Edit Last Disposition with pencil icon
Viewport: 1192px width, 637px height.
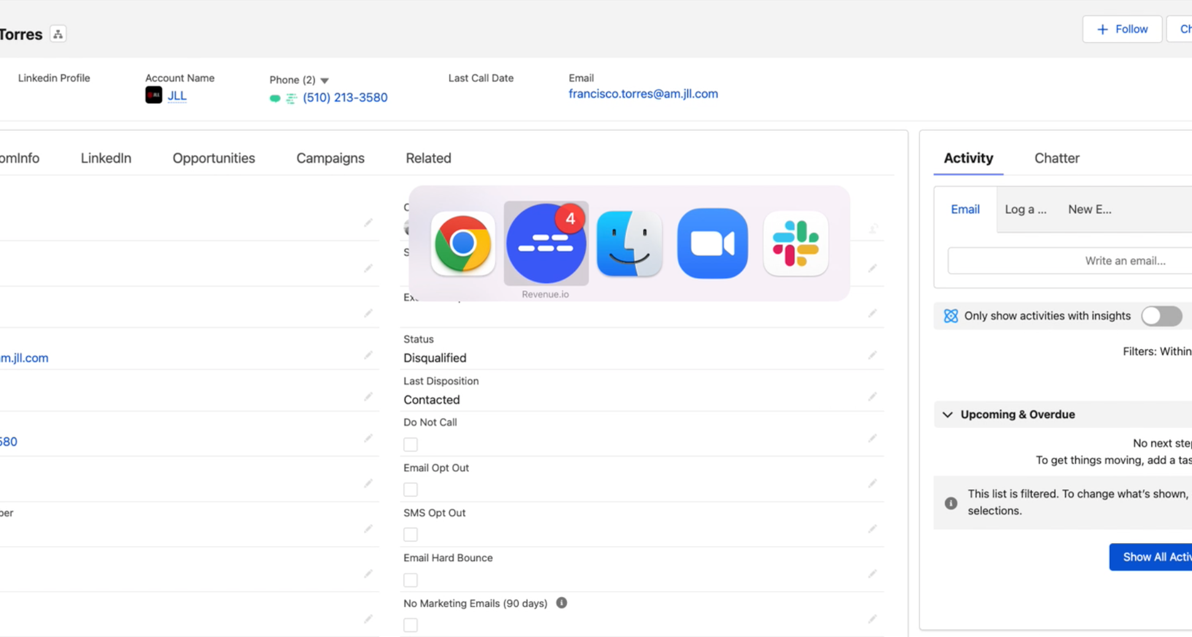(872, 396)
